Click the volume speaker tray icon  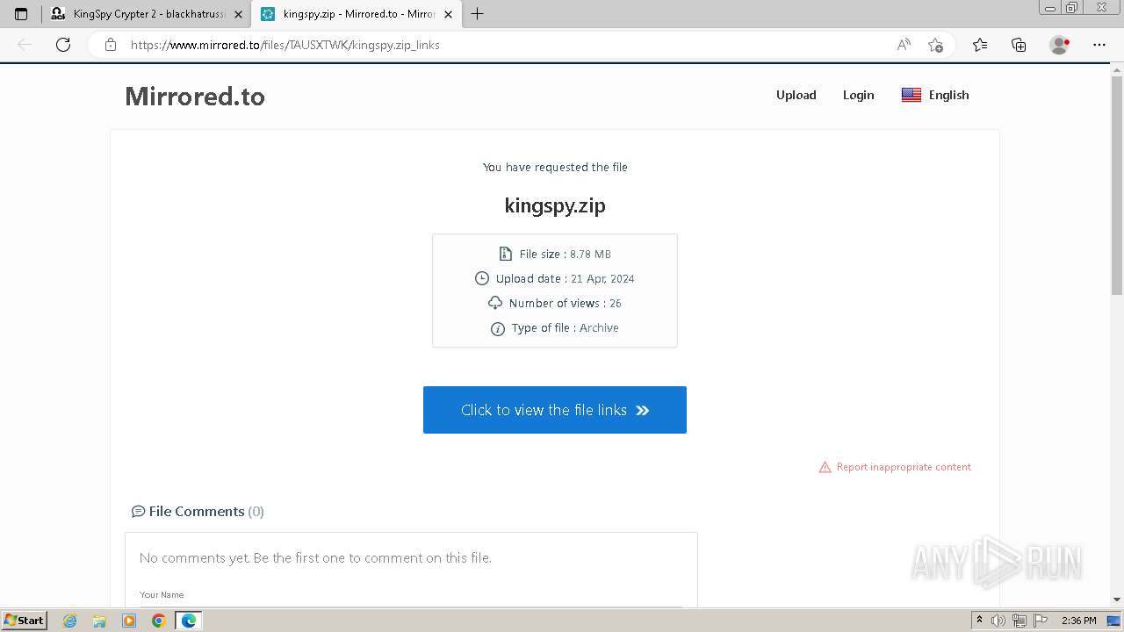click(998, 621)
